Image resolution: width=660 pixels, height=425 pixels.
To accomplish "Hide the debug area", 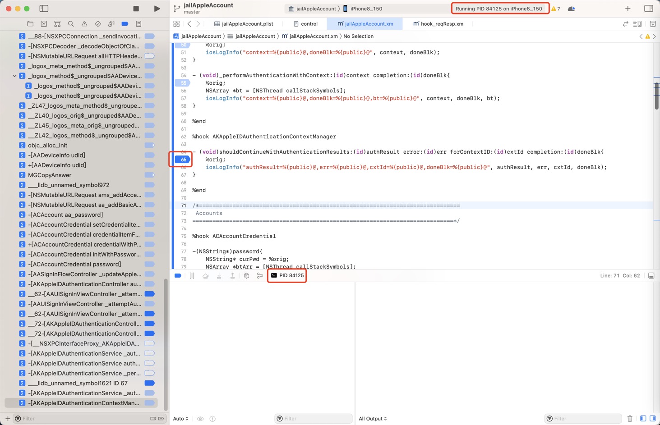I will [x=651, y=275].
